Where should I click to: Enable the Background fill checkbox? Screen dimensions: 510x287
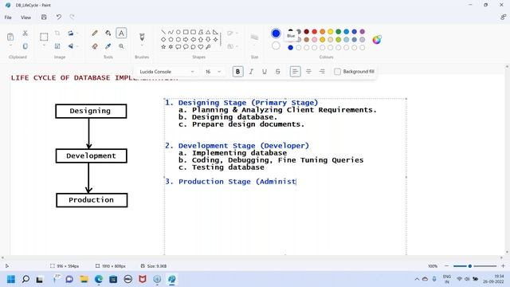click(x=337, y=72)
